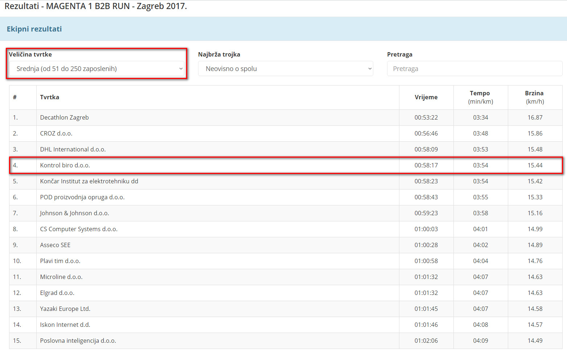
Task: Click the time 00:58:43
Action: [426, 197]
